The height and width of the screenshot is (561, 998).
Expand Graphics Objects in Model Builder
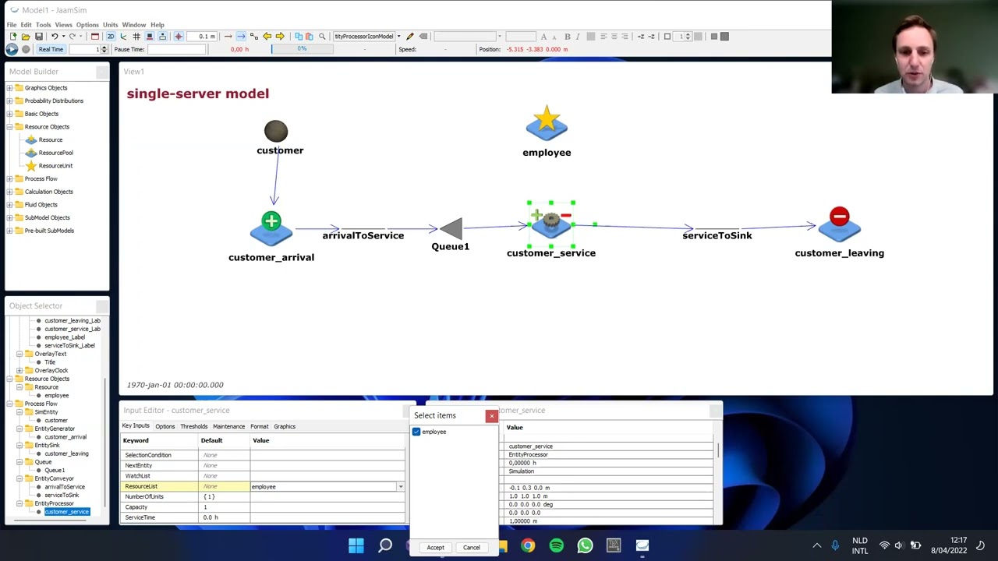[x=9, y=88]
